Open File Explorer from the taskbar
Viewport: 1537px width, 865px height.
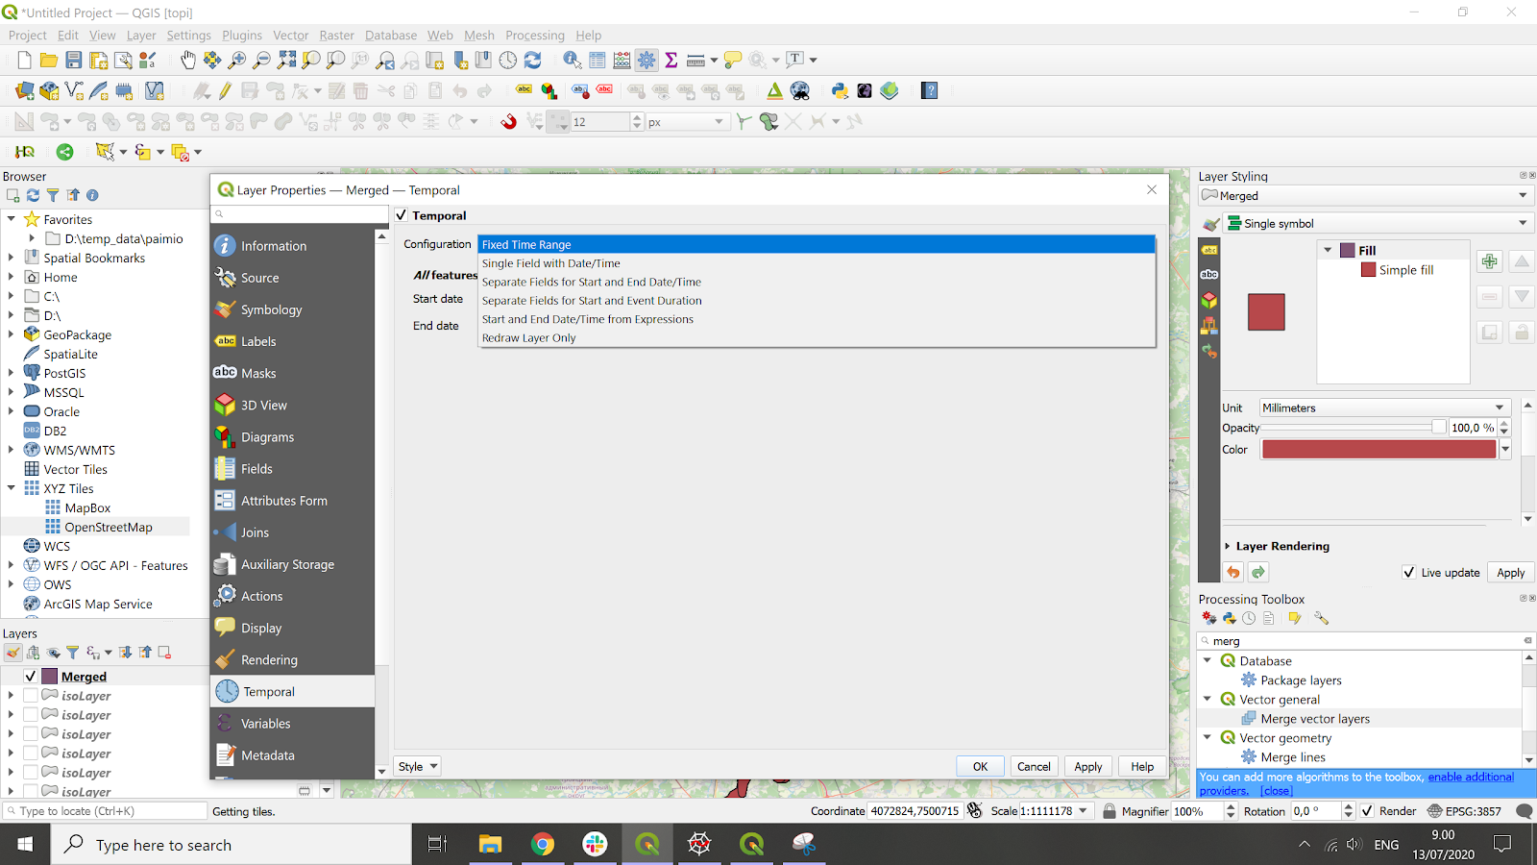(x=491, y=845)
